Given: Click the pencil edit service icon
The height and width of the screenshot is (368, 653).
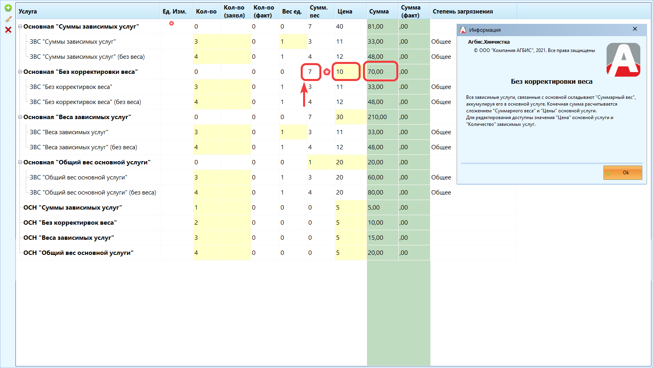Looking at the screenshot, I should [x=8, y=19].
